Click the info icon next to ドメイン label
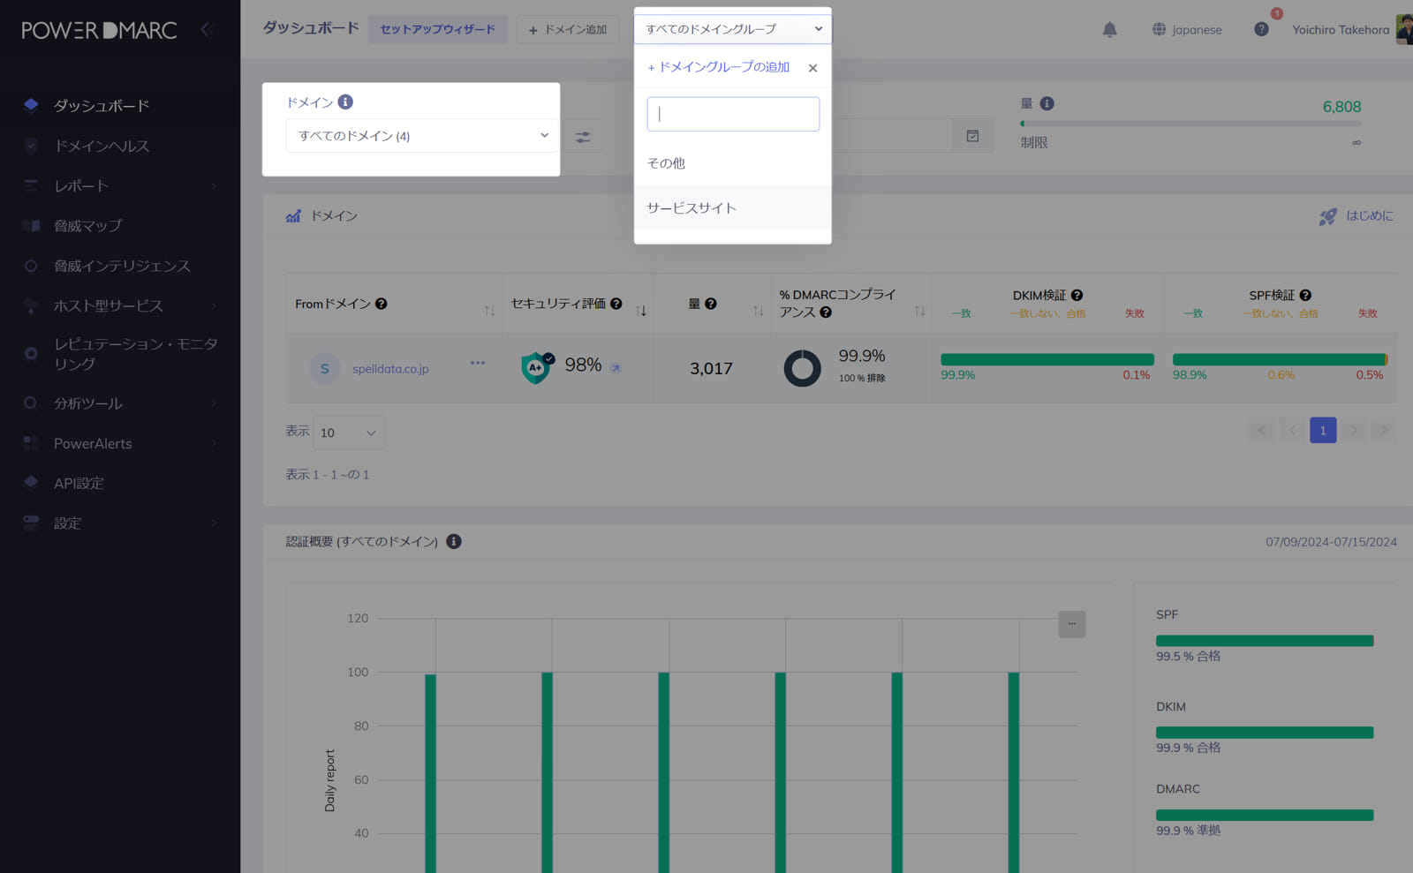This screenshot has width=1413, height=873. click(x=345, y=102)
